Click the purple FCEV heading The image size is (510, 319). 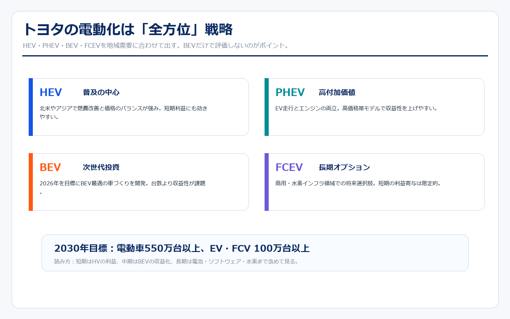[x=289, y=167]
